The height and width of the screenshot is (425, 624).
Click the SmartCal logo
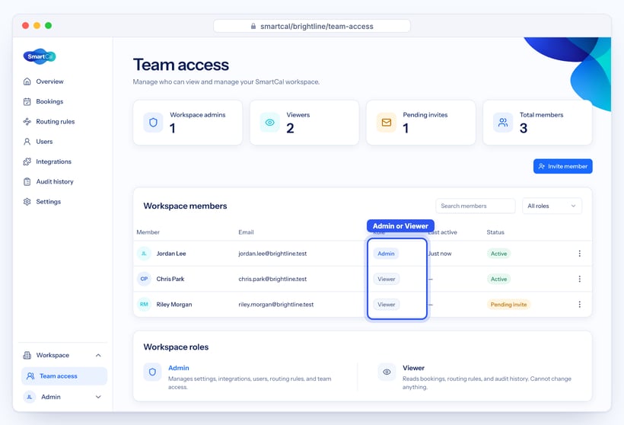pos(40,56)
